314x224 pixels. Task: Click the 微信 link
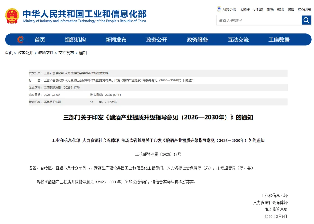click(x=281, y=9)
